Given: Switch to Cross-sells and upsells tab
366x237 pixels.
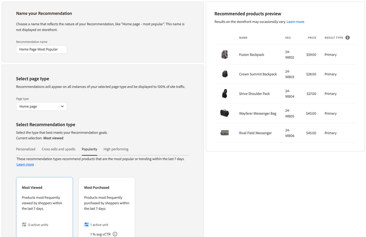Looking at the screenshot, I should [x=59, y=149].
